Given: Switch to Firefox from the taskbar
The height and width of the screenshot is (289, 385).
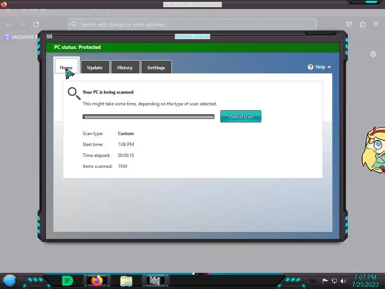Looking at the screenshot, I should coord(97,281).
